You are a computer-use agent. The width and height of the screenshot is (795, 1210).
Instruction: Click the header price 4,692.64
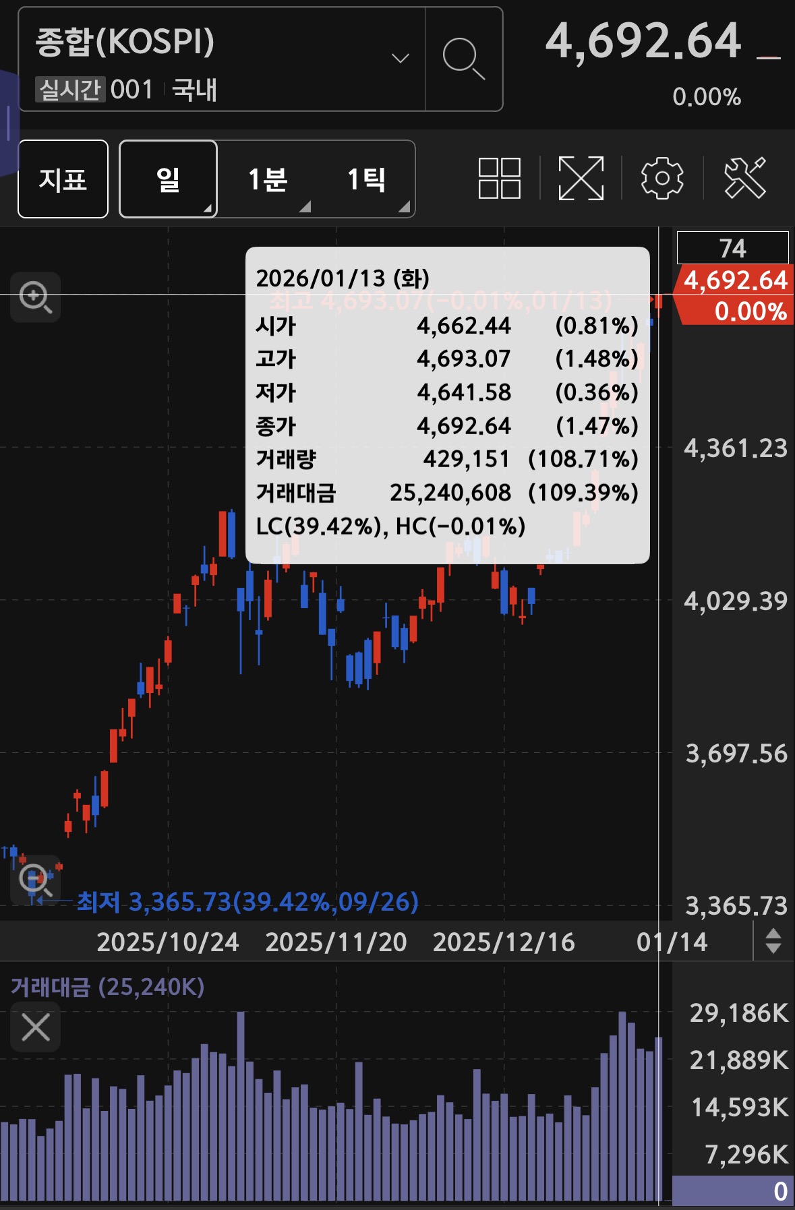click(643, 41)
